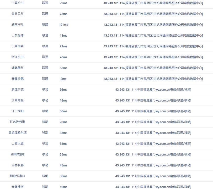Image resolution: width=213 pixels, height=189 pixels.
Task: Click the 121ms response time for 湖南郴州
Action: coord(63,25)
